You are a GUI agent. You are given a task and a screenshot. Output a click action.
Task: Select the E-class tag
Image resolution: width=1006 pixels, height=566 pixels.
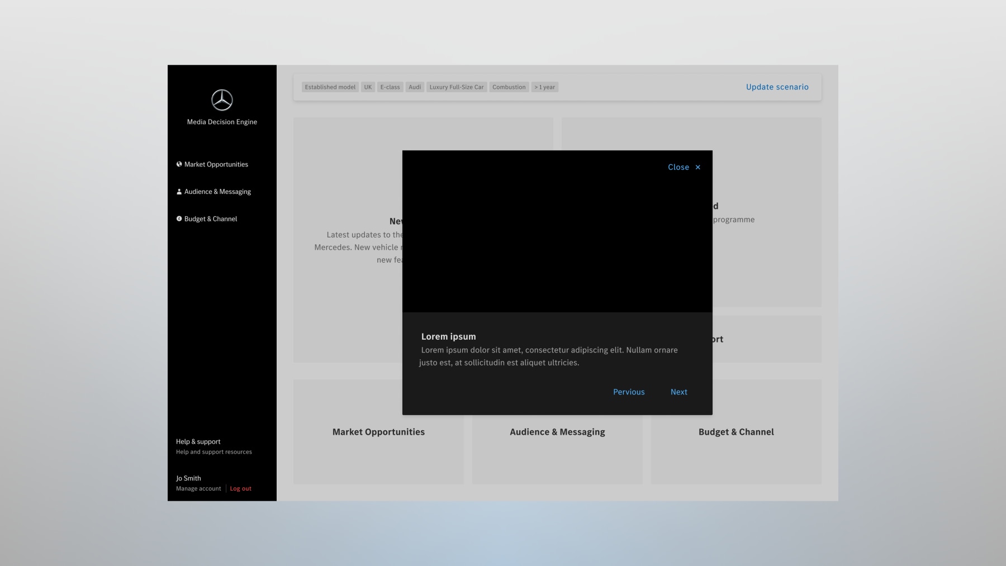pos(390,87)
